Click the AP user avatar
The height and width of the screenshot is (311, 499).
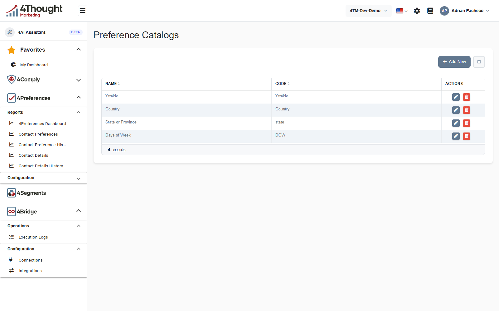[444, 11]
